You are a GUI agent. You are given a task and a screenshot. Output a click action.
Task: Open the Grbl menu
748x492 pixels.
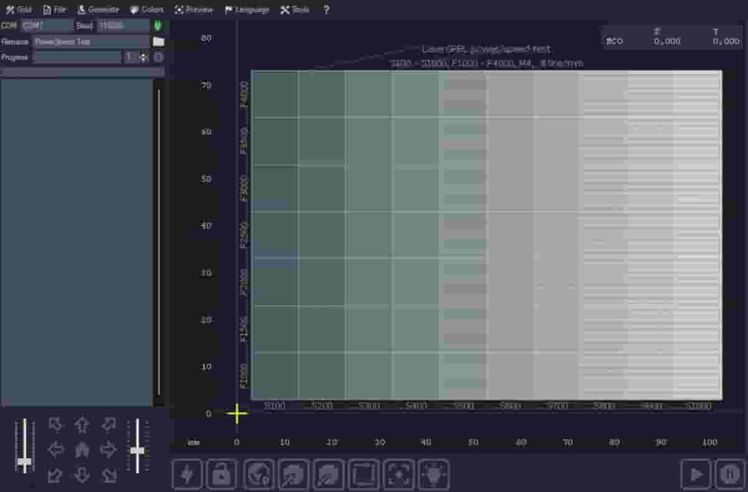click(x=19, y=9)
